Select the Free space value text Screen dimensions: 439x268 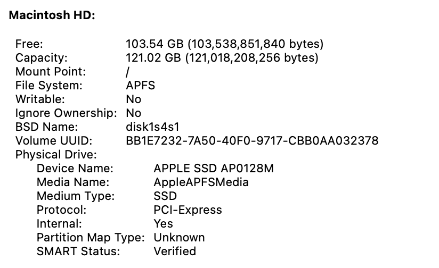coord(224,44)
